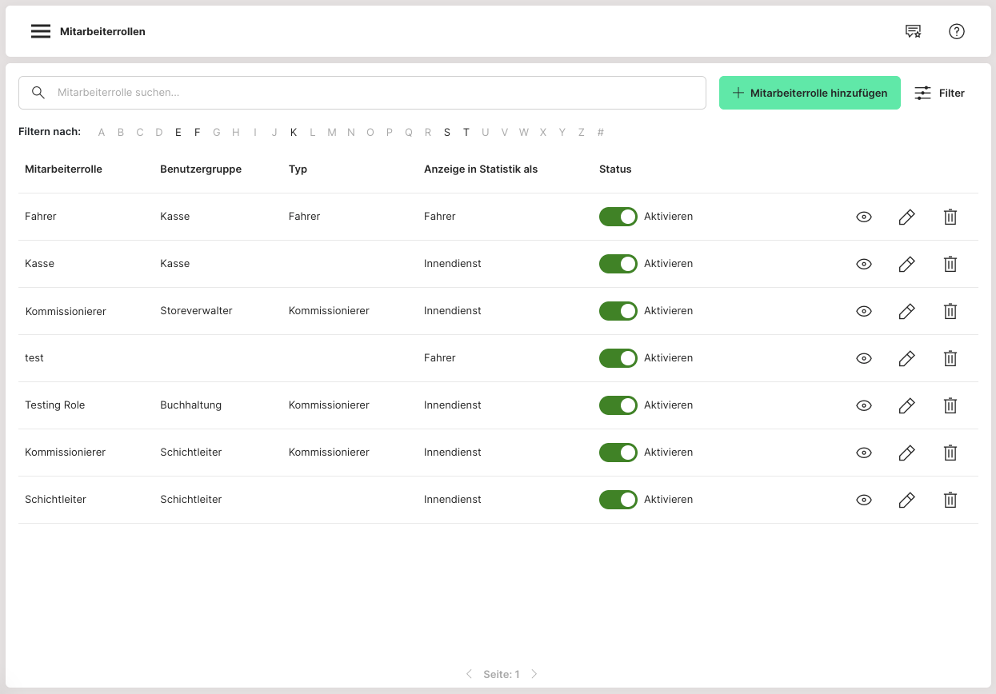
Task: Go to next page arrow
Action: coord(534,674)
